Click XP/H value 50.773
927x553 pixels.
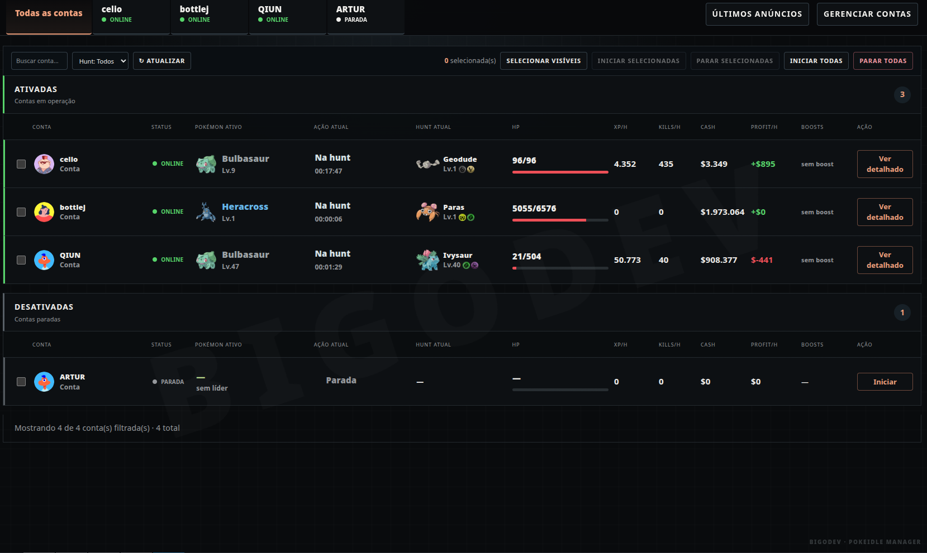(627, 260)
